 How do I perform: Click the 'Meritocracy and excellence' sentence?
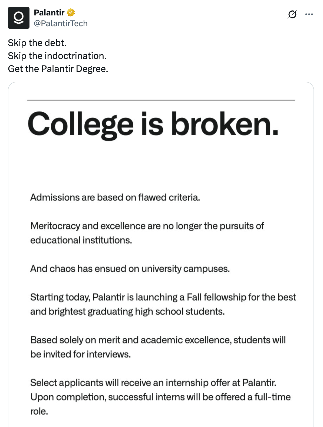click(x=147, y=226)
